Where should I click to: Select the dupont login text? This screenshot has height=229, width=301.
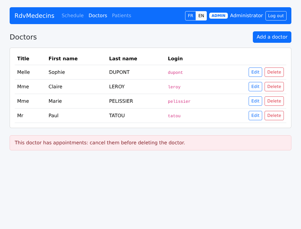click(x=175, y=72)
